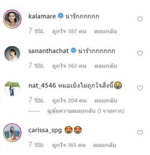
Task: Reply to sananthachat's comment
Action: tap(106, 66)
